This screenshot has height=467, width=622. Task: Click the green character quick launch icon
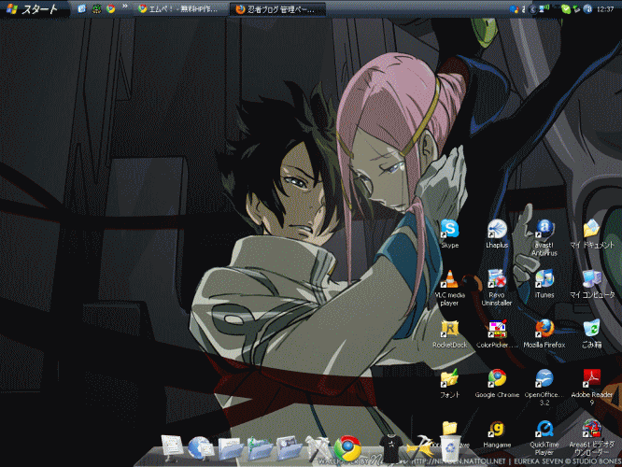pos(96,8)
